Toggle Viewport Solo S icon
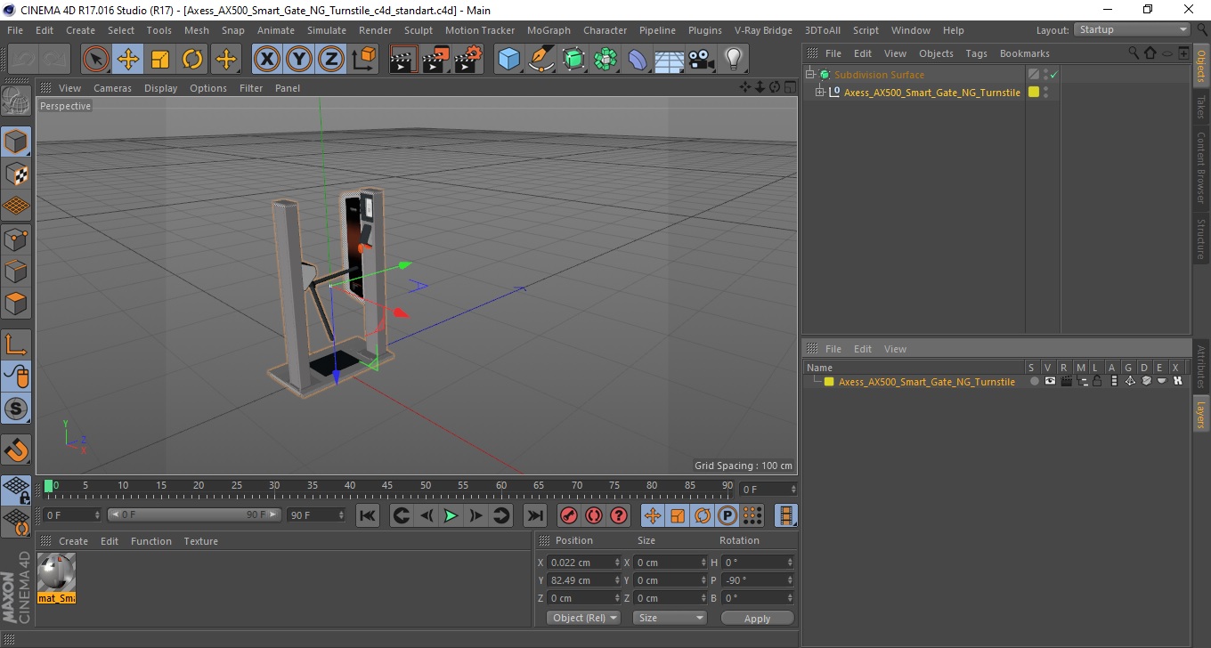This screenshot has height=648, width=1211. coord(17,409)
